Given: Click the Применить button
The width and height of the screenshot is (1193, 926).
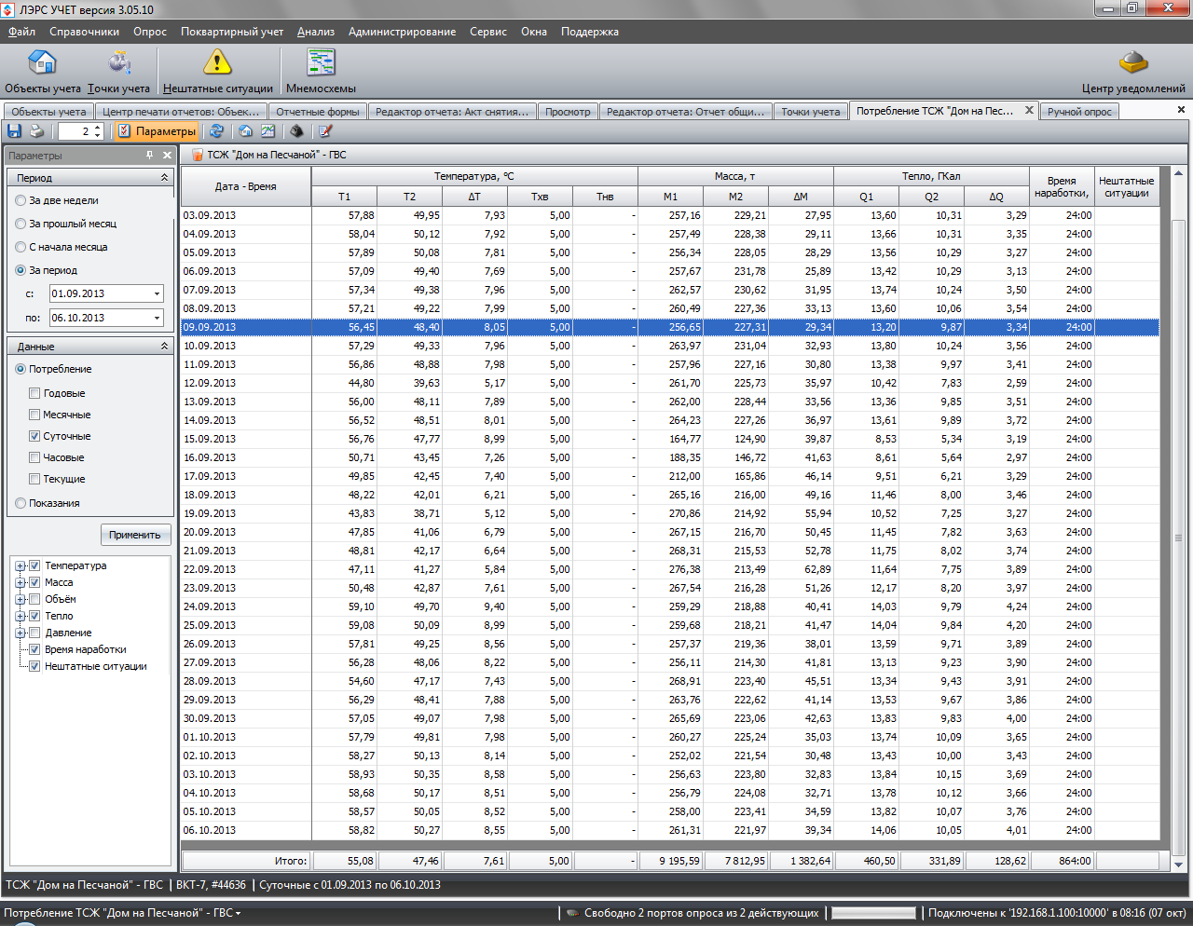Looking at the screenshot, I should pos(135,535).
